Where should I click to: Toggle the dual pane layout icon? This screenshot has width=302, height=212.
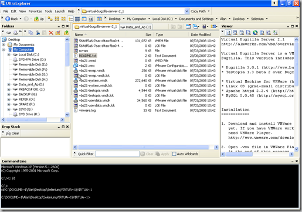[x=99, y=19]
